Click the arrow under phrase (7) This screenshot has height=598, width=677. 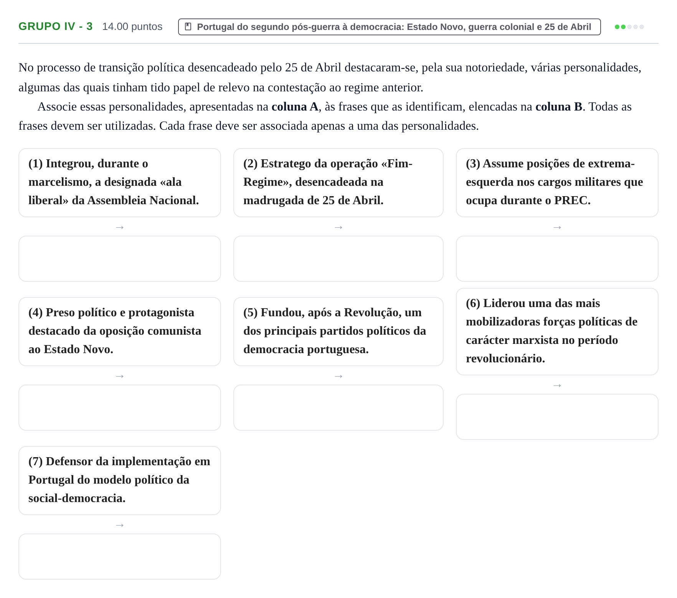(120, 525)
